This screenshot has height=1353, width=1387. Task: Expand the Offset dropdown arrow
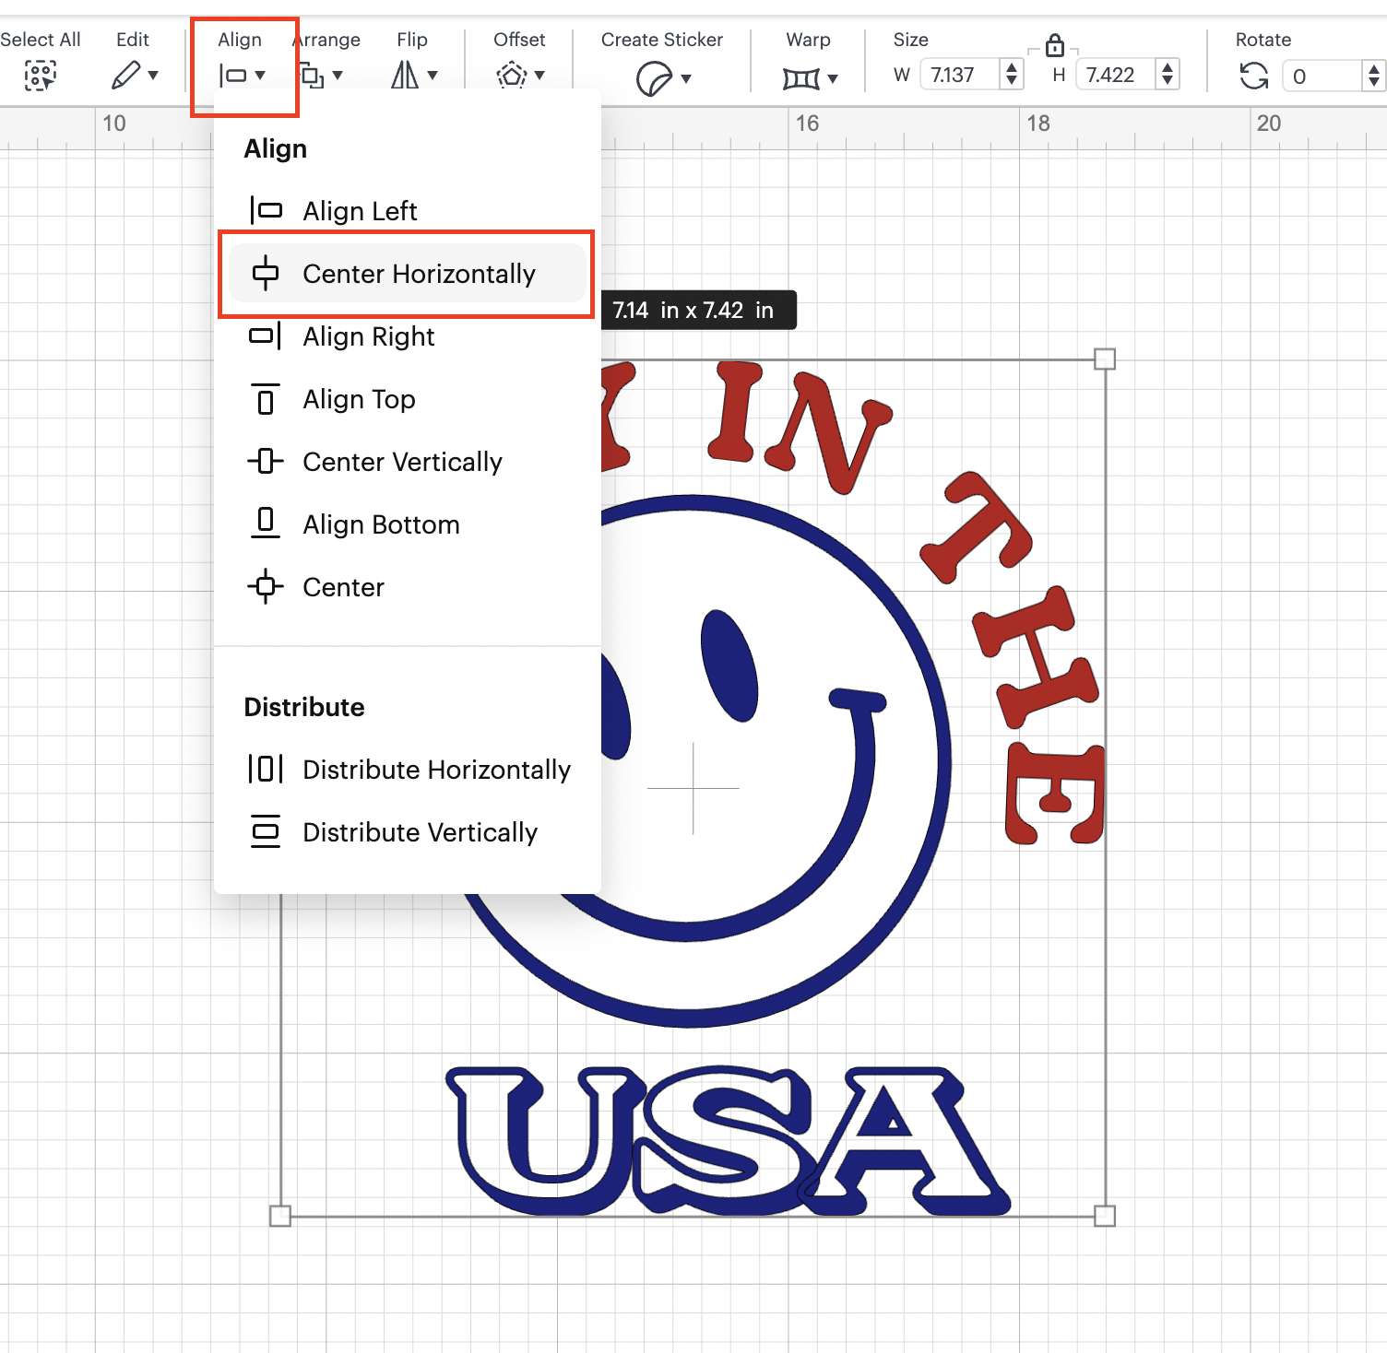tap(539, 76)
